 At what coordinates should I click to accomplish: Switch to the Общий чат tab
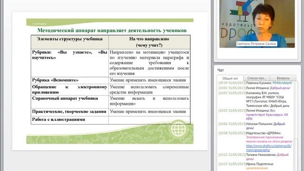(x=230, y=78)
